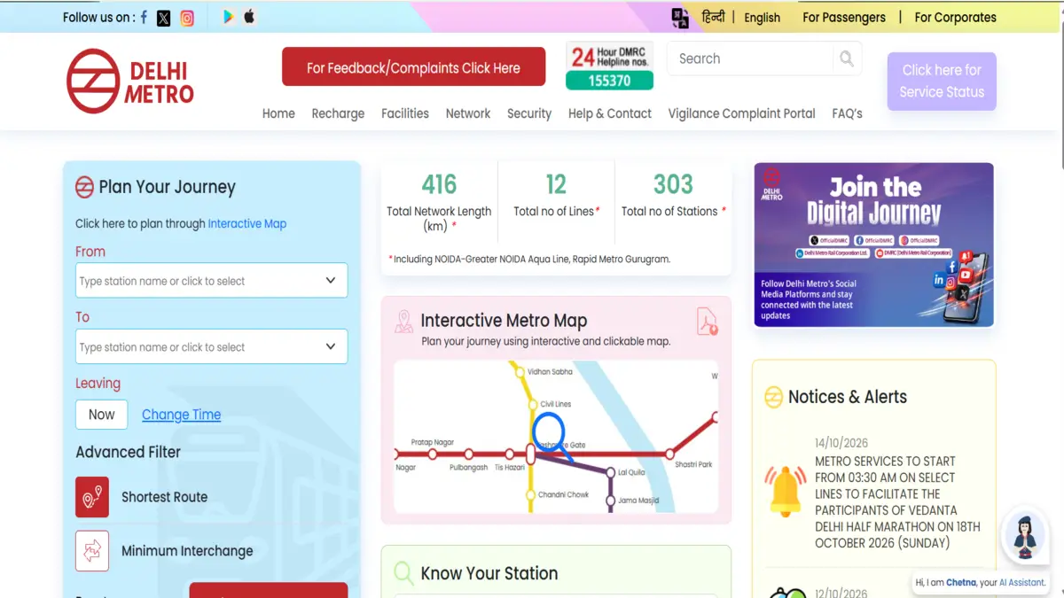
Task: Open the X (Twitter) social icon
Action: pos(164,18)
